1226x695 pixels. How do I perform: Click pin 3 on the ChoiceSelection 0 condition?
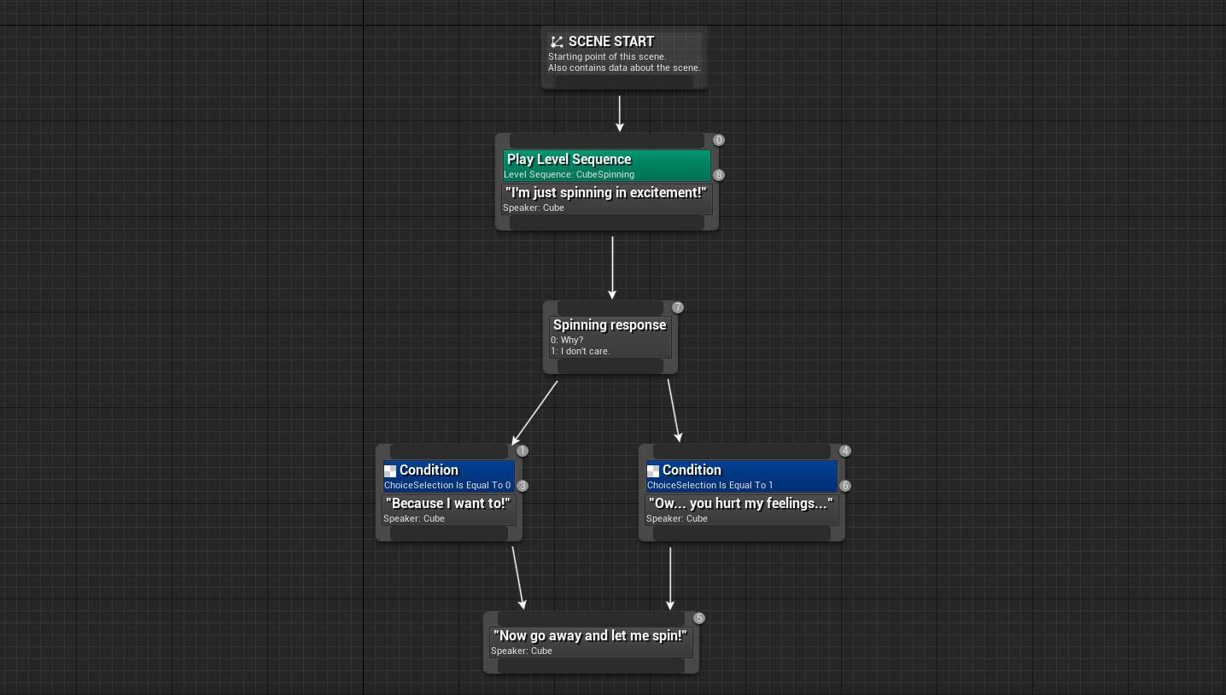[523, 485]
